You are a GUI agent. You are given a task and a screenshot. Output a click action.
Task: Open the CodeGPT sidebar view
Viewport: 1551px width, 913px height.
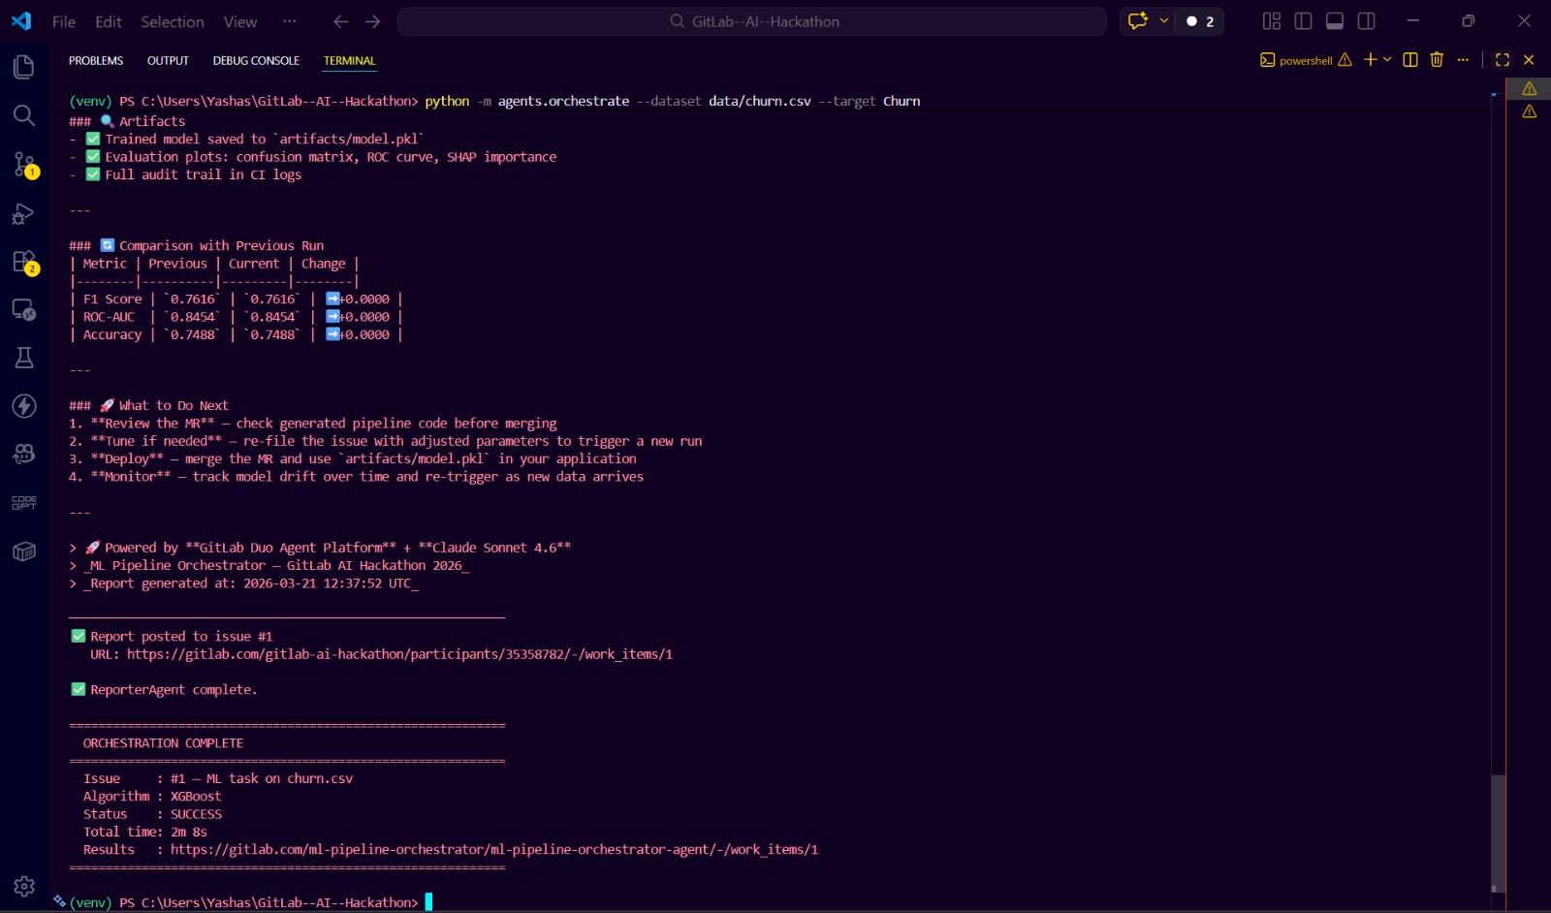tap(24, 503)
